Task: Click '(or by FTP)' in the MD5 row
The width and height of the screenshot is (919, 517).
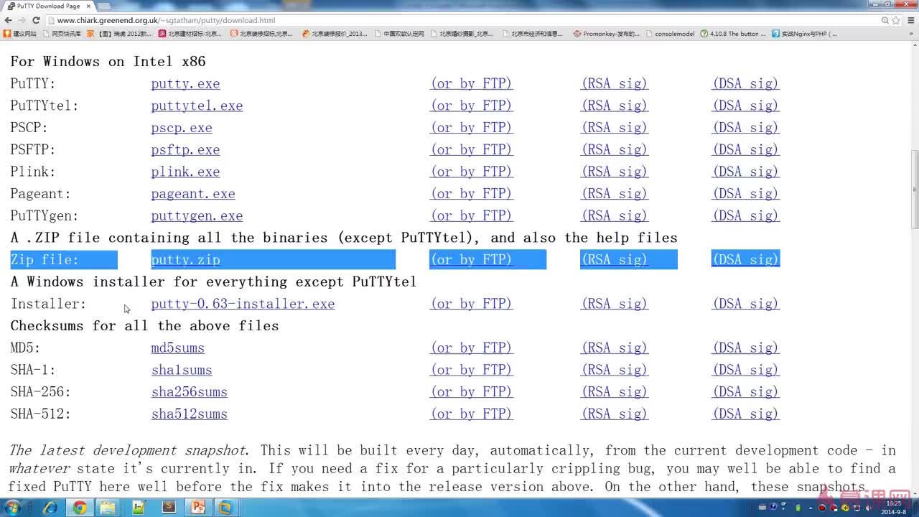Action: tap(471, 348)
